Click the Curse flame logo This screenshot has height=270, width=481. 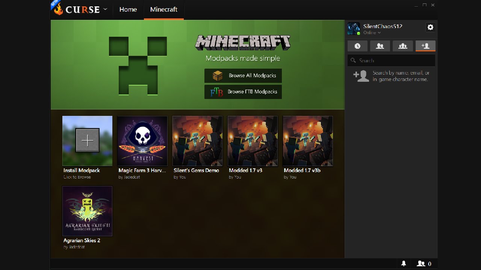tap(58, 9)
